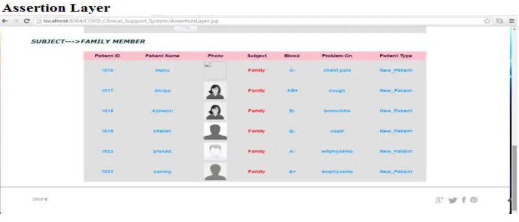This screenshot has width=519, height=222.
Task: Click emphysema in sammy's row
Action: coord(337,171)
